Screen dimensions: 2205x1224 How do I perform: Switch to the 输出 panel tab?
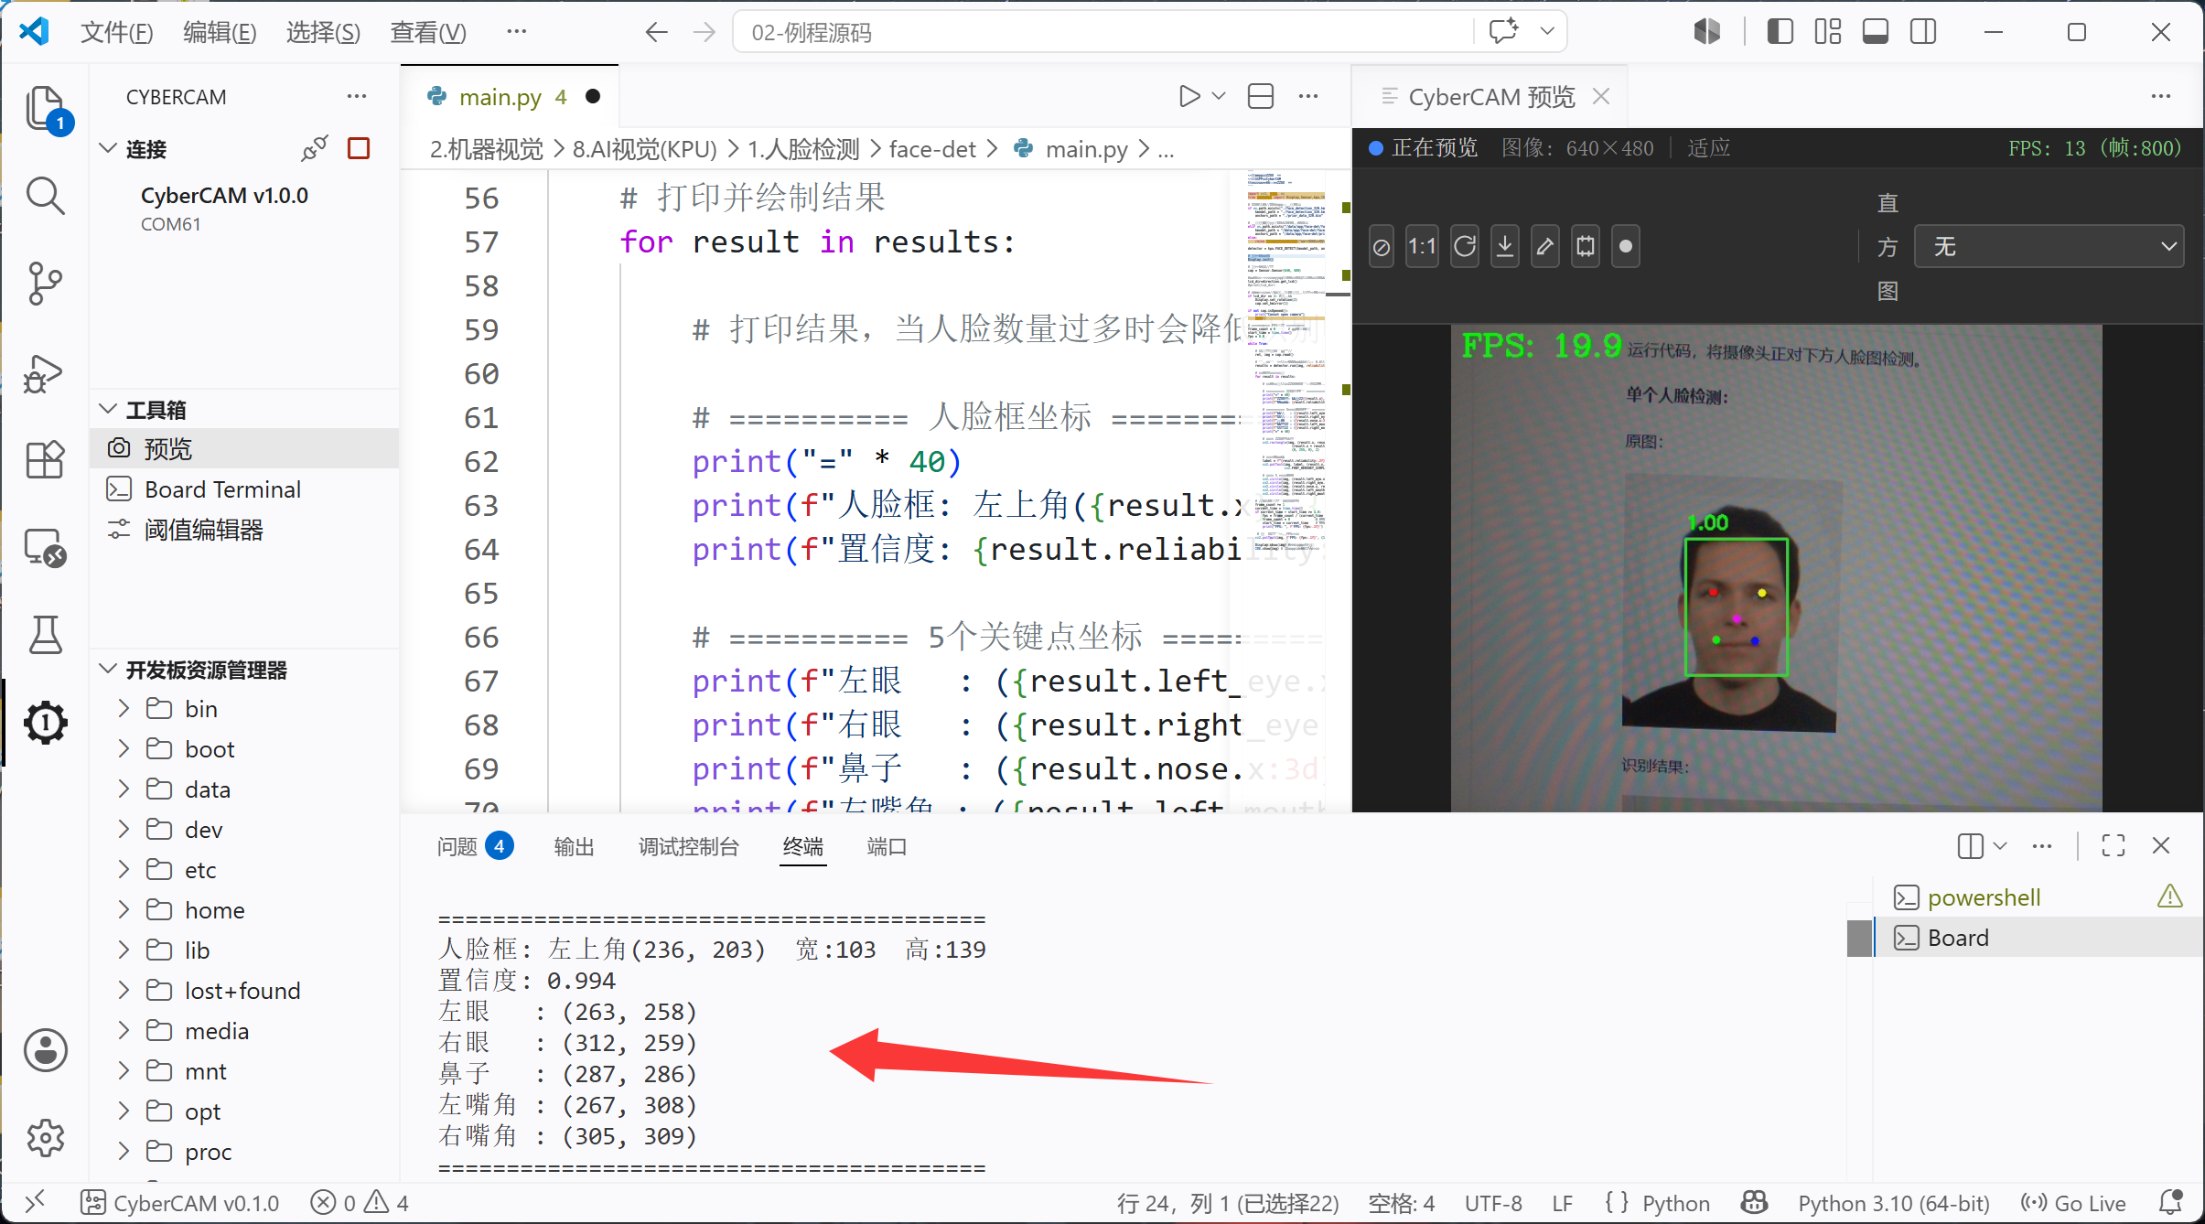point(575,846)
